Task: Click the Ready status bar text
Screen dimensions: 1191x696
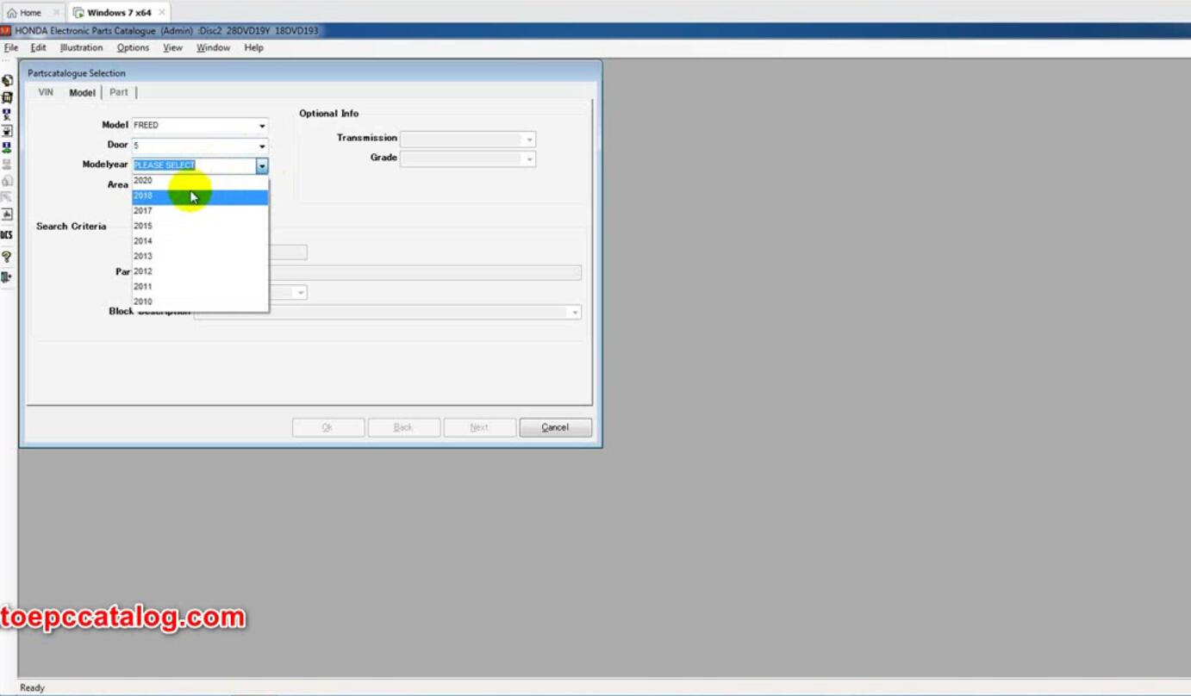Action: tap(32, 687)
